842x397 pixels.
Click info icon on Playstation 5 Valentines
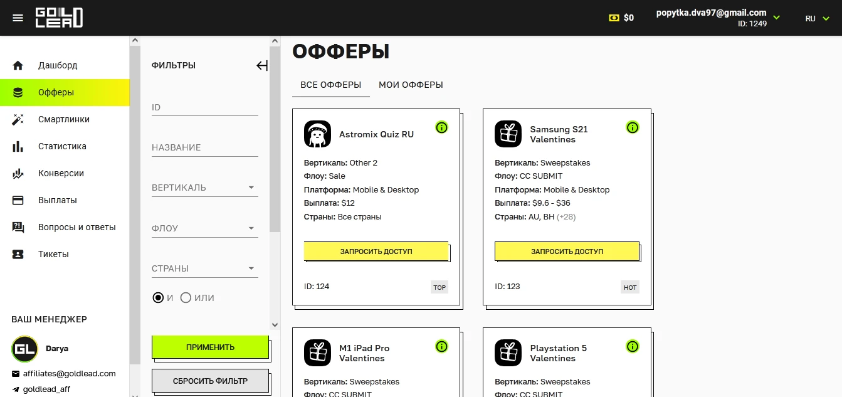[x=633, y=346]
